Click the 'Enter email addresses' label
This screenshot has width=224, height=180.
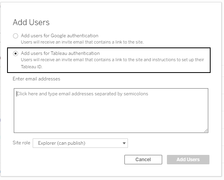[37, 79]
